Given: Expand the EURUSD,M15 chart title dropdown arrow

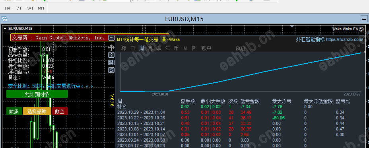Looking at the screenshot, I should 5,29.
